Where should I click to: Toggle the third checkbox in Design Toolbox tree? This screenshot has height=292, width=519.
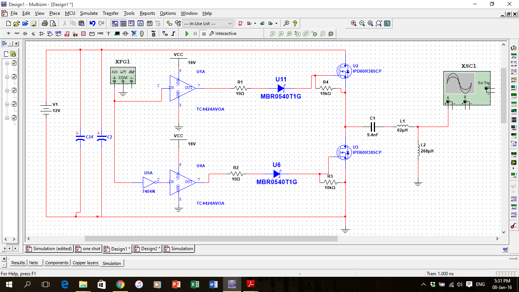pos(14,90)
